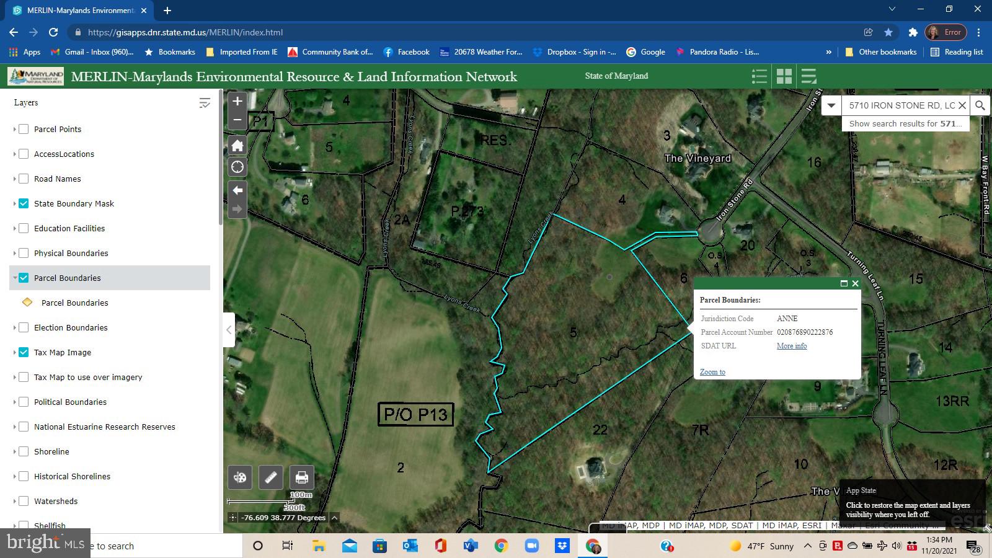Expand the Watersheds layer entry
This screenshot has height=558, width=992.
tap(15, 501)
